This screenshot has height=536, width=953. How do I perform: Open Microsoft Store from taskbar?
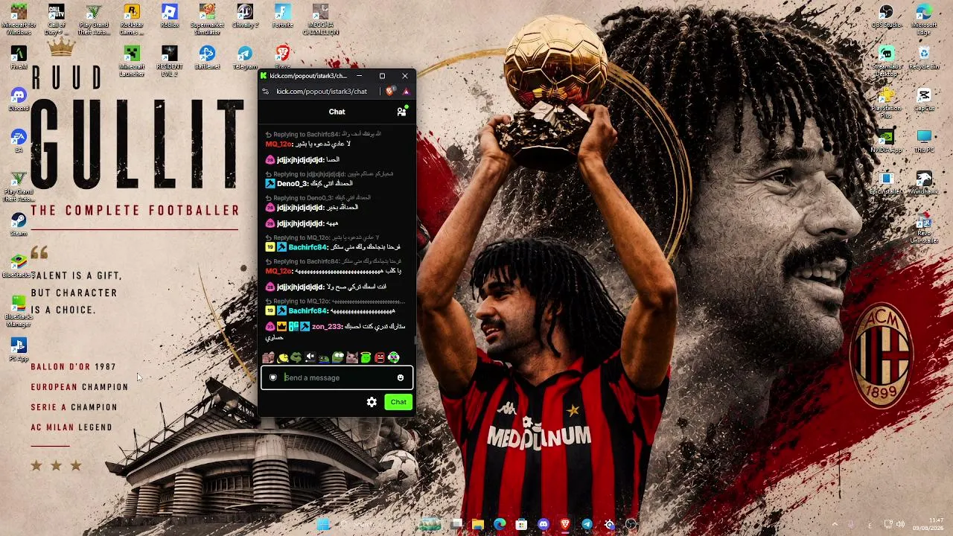pyautogui.click(x=522, y=525)
